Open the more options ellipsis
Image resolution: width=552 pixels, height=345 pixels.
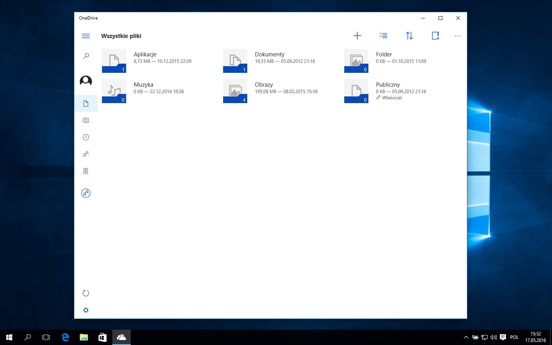point(458,36)
